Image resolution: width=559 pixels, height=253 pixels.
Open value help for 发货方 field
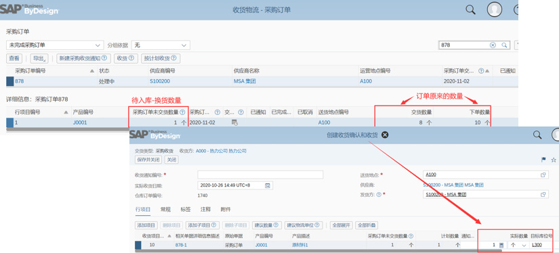543,195
